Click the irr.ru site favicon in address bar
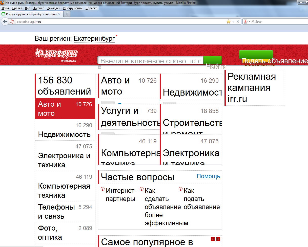The height and width of the screenshot is (247, 308). (x=12, y=22)
